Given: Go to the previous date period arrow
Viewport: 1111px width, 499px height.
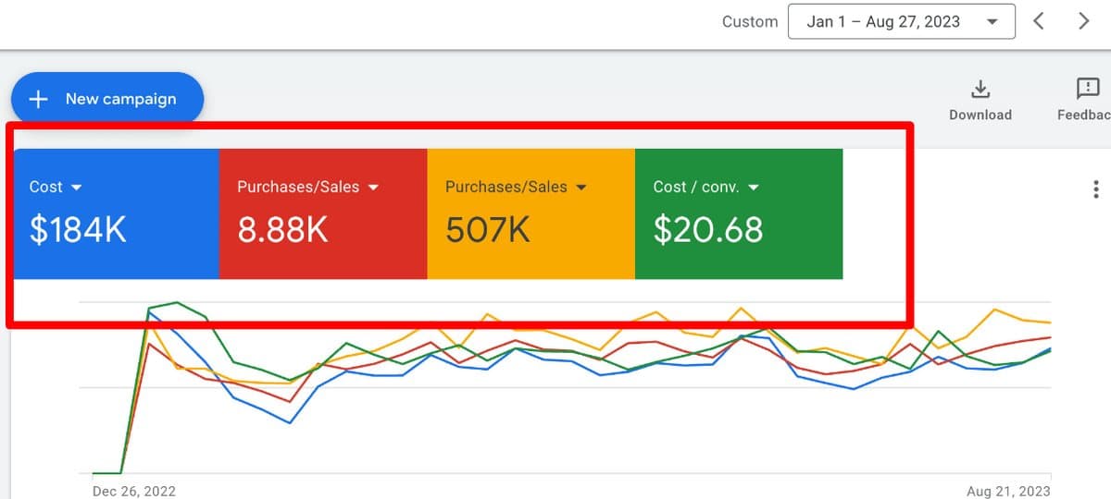Looking at the screenshot, I should pos(1039,21).
